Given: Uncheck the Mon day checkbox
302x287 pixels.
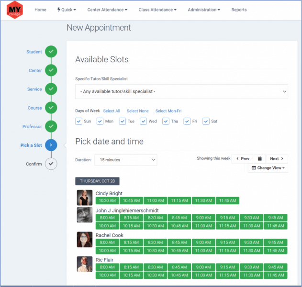Looking at the screenshot, I should tap(100, 121).
